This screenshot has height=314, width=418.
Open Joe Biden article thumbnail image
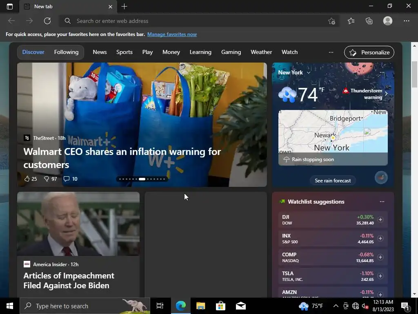78,224
